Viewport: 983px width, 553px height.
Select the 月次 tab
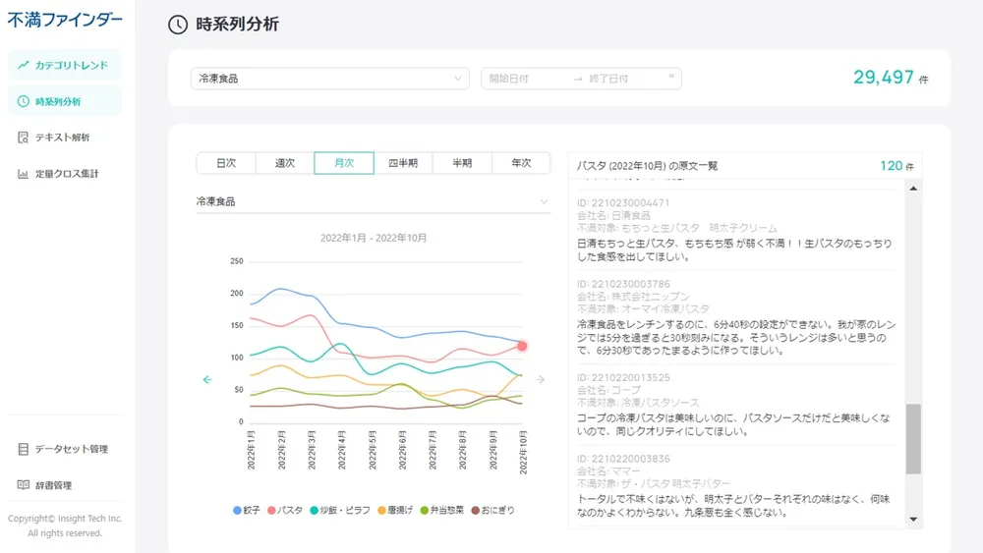click(343, 163)
